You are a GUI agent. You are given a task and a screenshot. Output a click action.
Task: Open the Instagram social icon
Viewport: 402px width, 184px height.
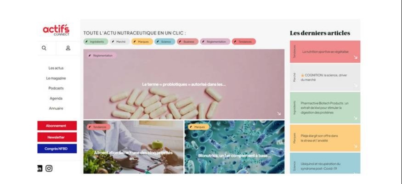(x=49, y=168)
